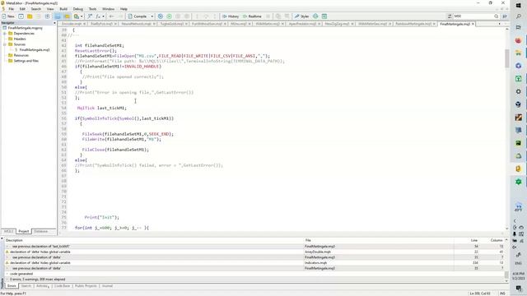527x296 pixels.
Task: Switch to the Code Base toolbox tab
Action: pyautogui.click(x=63, y=286)
